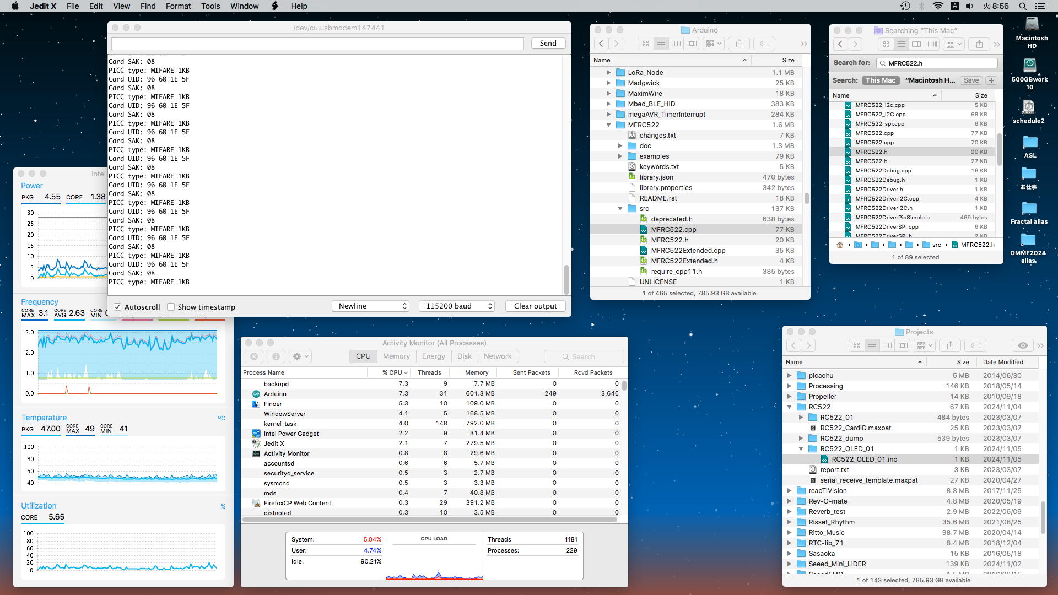Switch Arduino Finder window to icon view
1058x595 pixels.
click(x=646, y=44)
